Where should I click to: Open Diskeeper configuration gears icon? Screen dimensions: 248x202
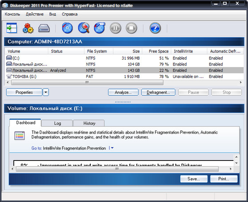point(28,28)
